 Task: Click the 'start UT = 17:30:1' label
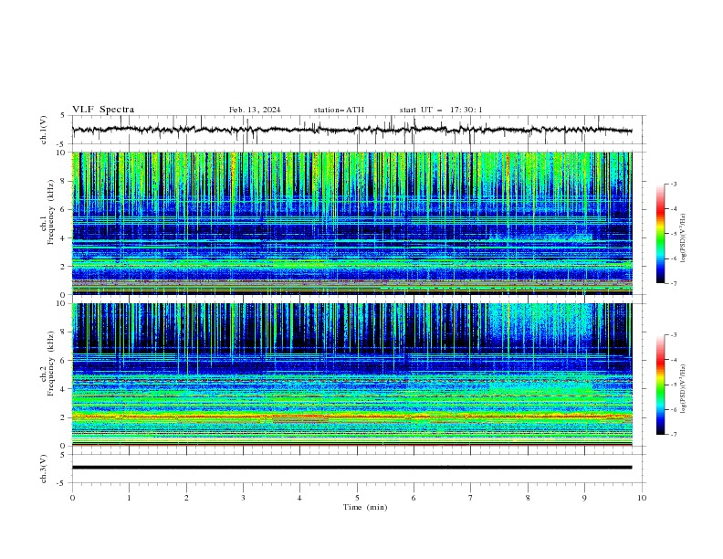tap(441, 110)
